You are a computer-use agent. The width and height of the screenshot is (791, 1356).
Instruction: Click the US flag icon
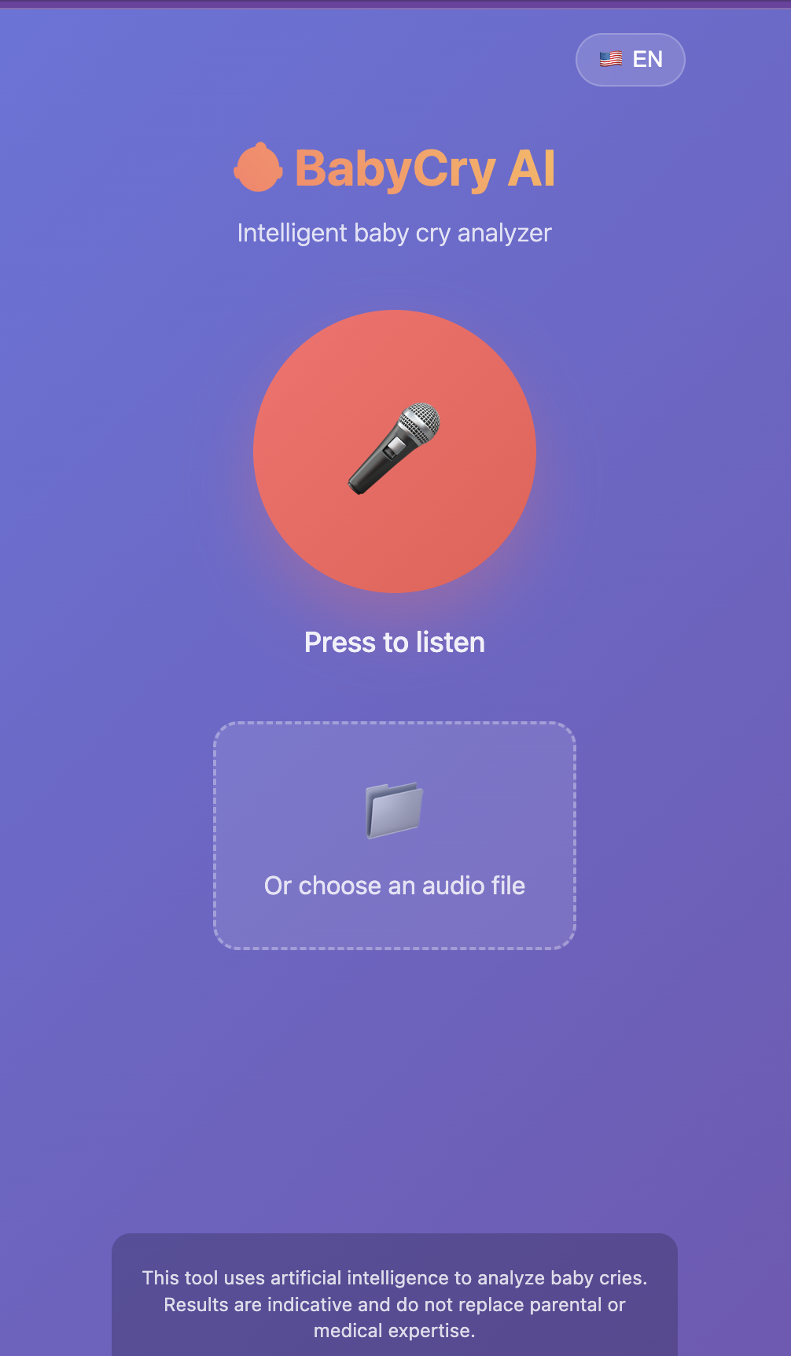coord(611,59)
